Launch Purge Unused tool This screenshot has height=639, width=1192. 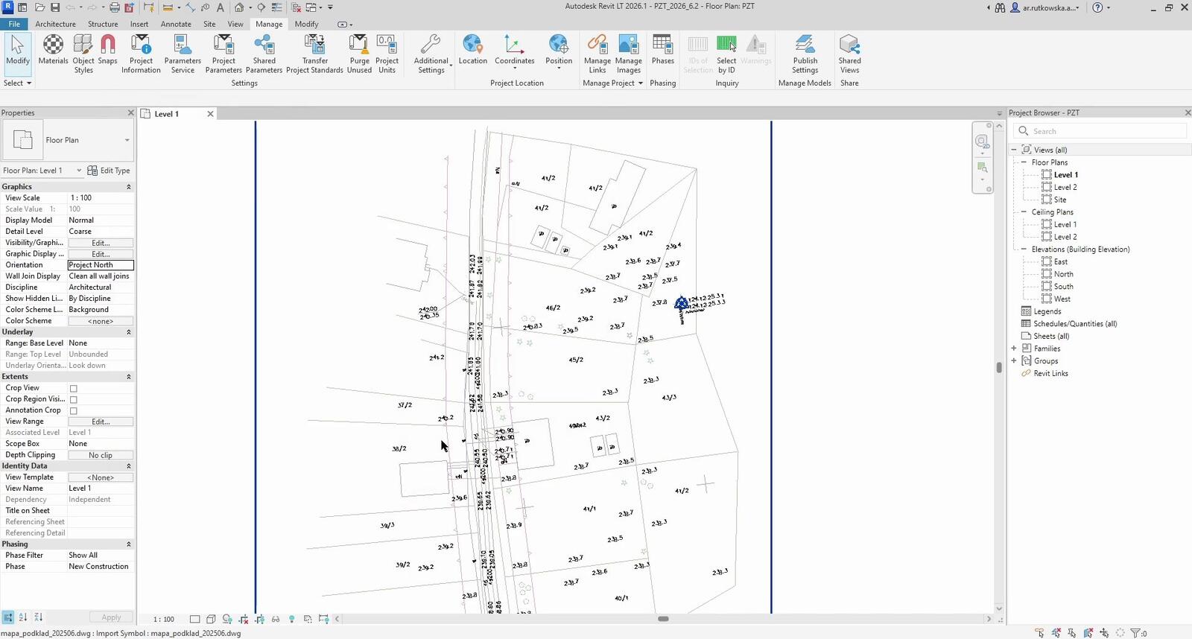pos(359,54)
